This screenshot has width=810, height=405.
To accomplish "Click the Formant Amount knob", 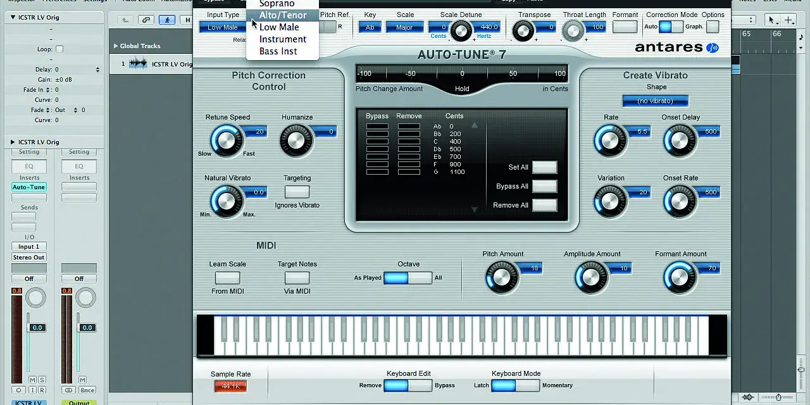I will point(679,277).
